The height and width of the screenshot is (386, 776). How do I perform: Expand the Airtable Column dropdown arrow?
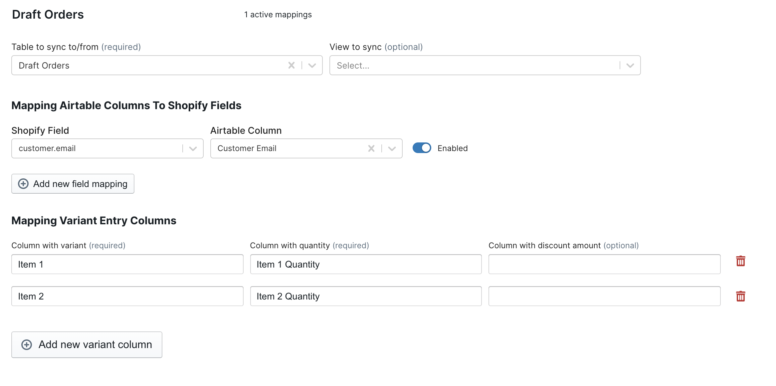[392, 148]
